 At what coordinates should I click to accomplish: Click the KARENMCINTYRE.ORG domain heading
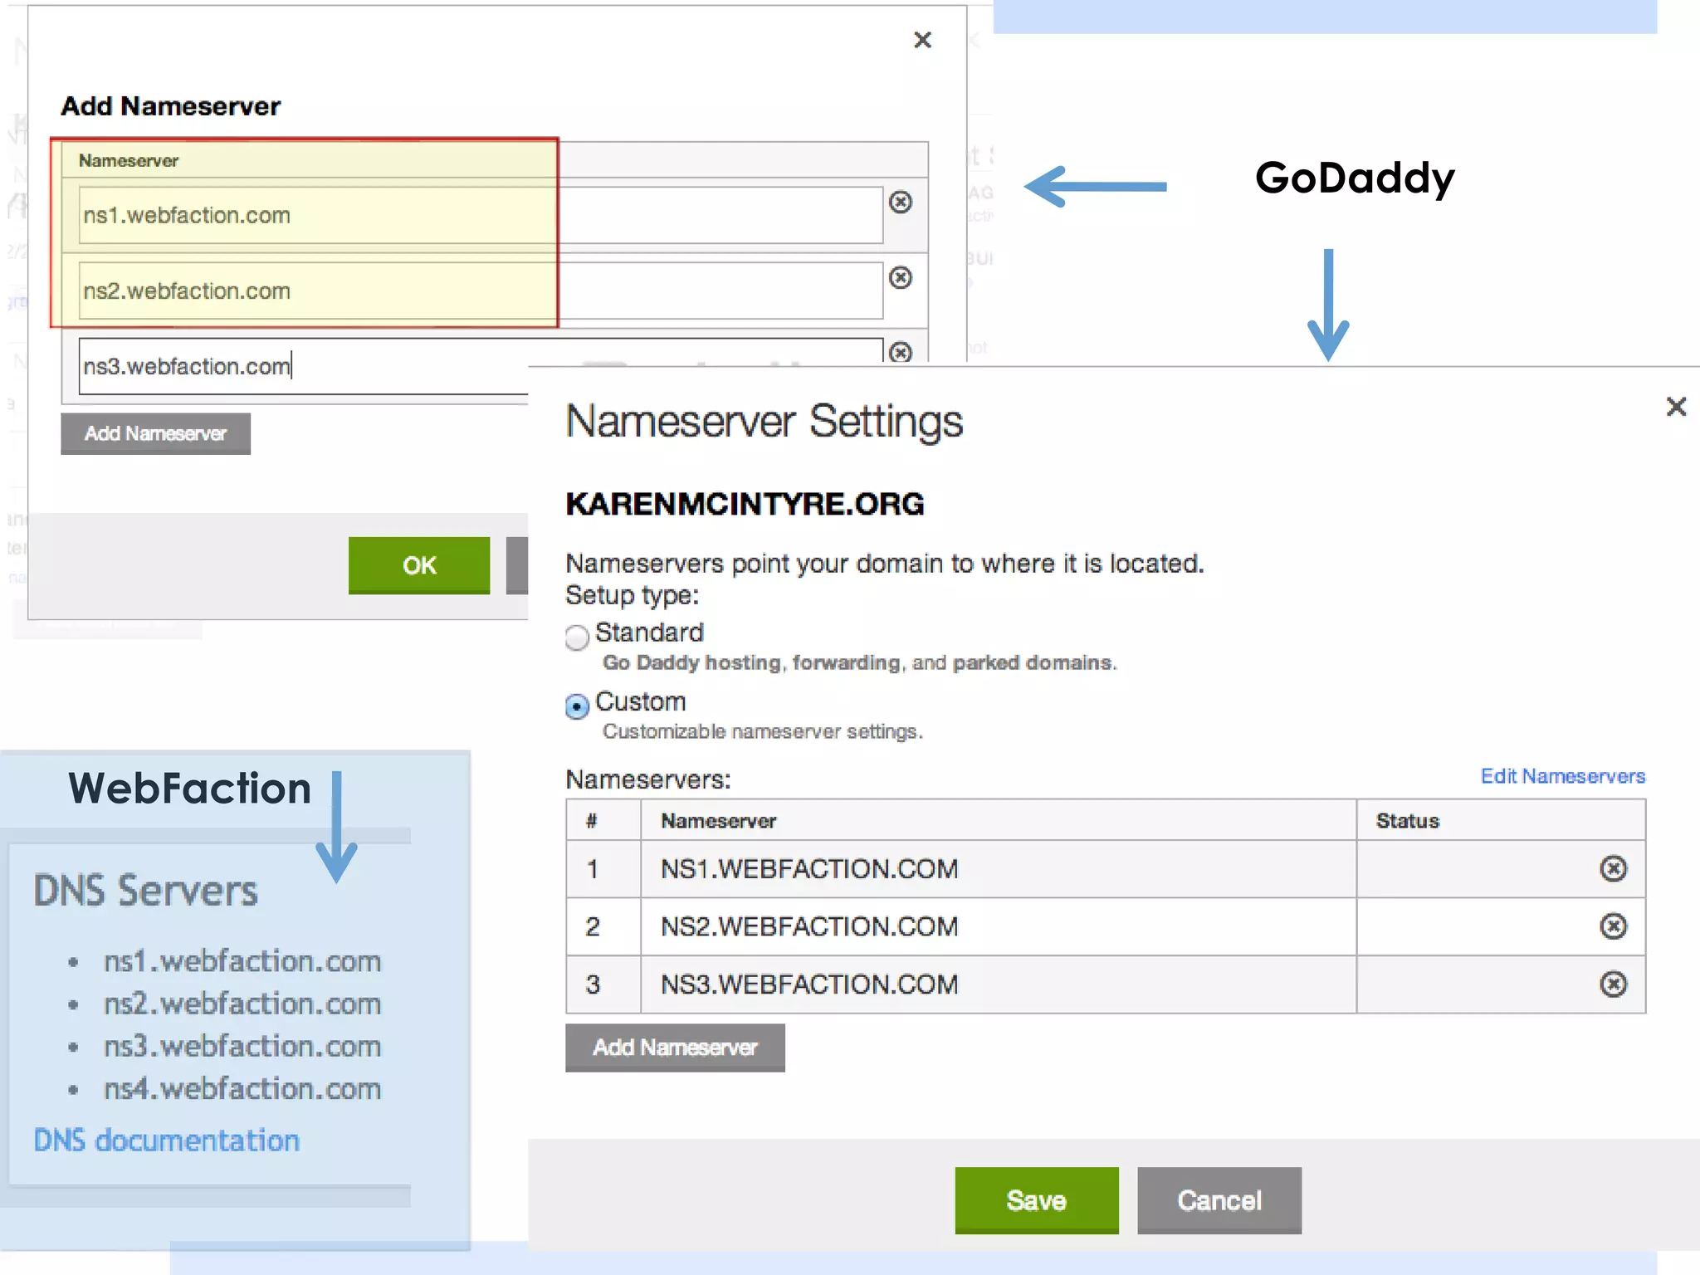point(745,504)
